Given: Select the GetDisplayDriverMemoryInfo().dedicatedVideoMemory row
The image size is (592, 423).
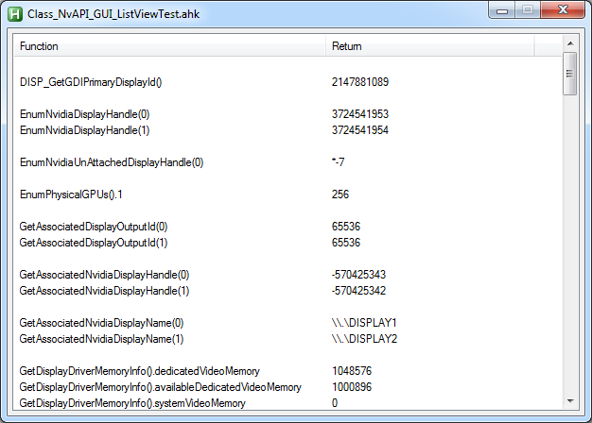Looking at the screenshot, I should [287, 371].
